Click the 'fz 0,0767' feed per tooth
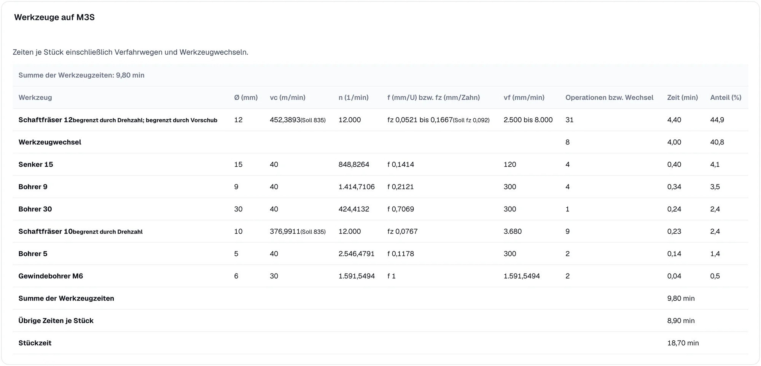 click(x=403, y=231)
